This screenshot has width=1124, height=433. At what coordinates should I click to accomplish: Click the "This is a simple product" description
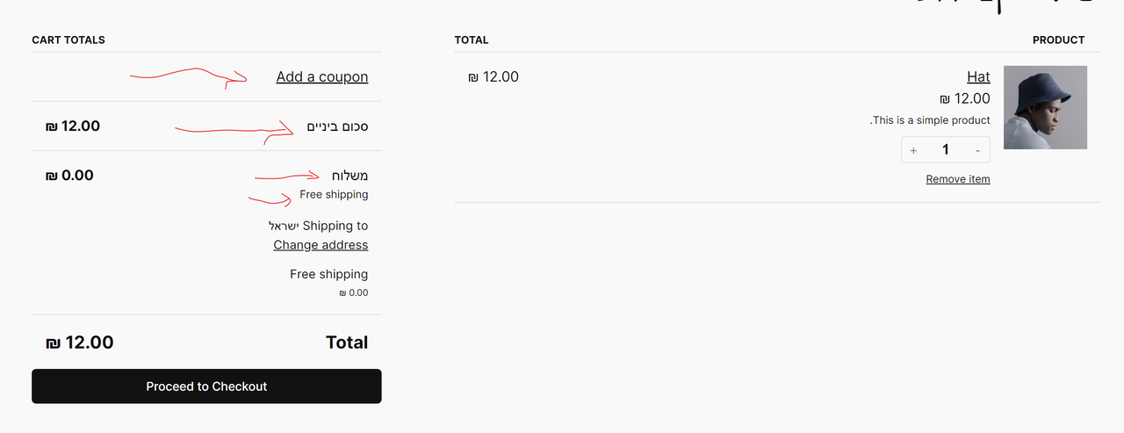coord(930,120)
